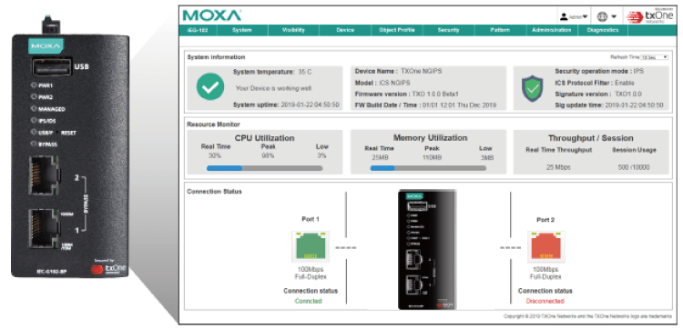This screenshot has width=683, height=329.
Task: Click the green checkmark system status icon
Action: (210, 87)
